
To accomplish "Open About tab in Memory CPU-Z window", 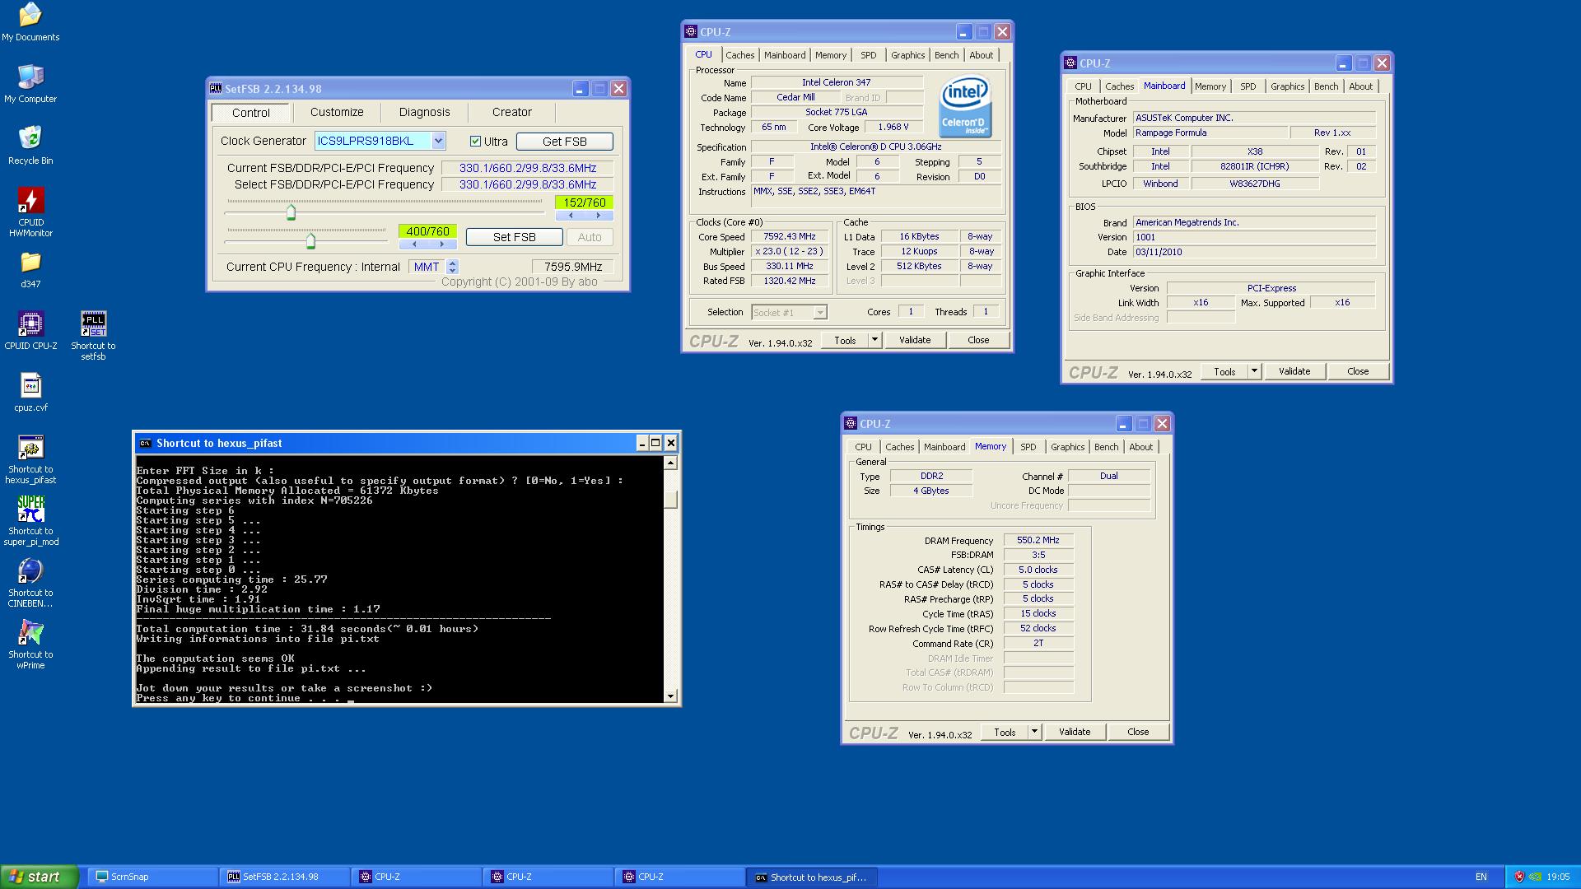I will [x=1140, y=447].
